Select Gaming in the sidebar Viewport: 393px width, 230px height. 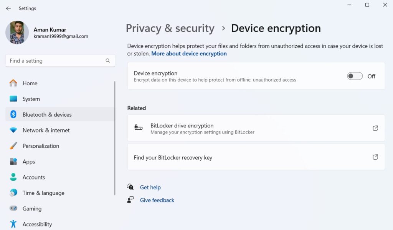click(60, 208)
